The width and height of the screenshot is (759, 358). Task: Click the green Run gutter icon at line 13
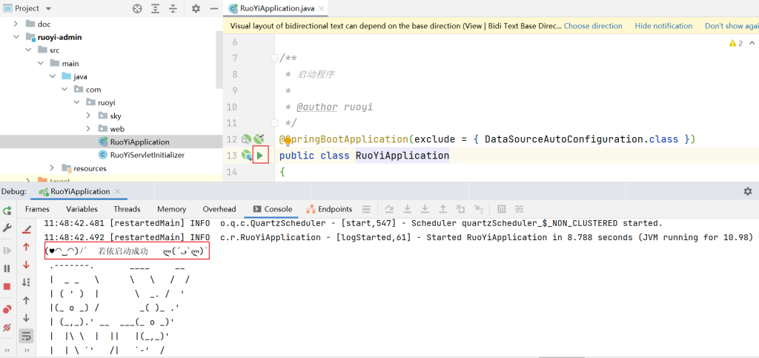259,156
